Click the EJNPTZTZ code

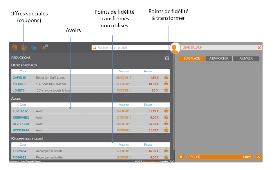[20, 111]
